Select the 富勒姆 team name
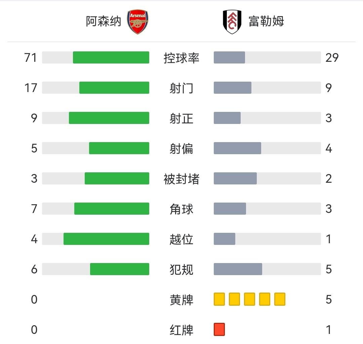This screenshot has height=344, width=363. (266, 21)
